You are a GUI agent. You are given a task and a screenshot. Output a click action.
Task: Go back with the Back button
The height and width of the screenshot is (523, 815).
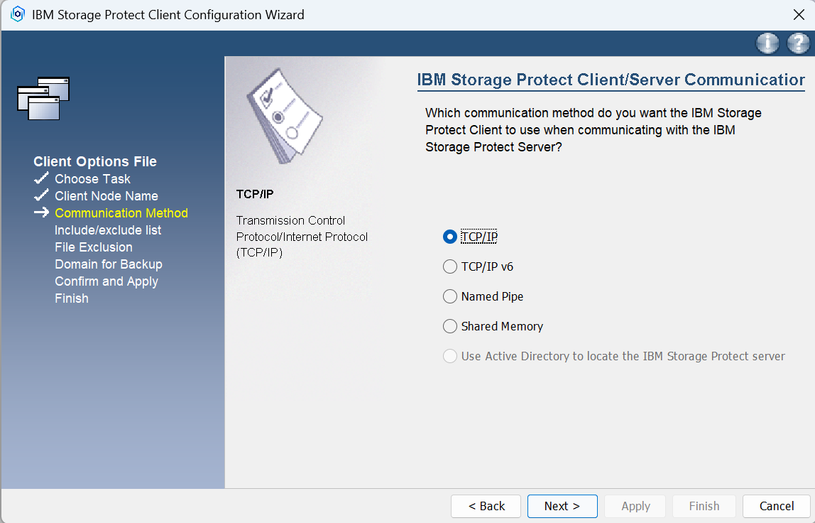click(486, 506)
